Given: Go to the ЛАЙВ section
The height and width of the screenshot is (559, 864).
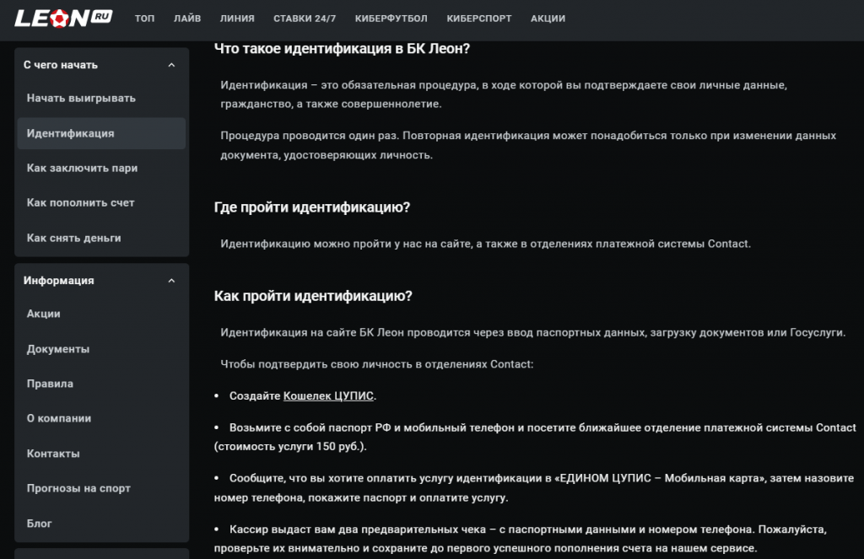Looking at the screenshot, I should tap(187, 19).
